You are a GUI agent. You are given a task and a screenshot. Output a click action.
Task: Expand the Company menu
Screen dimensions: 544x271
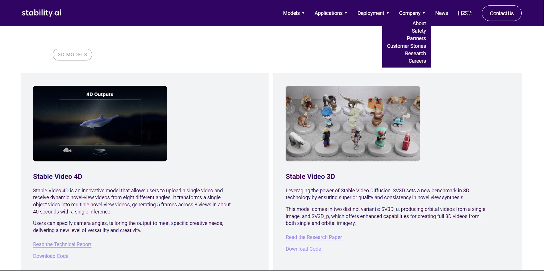click(412, 13)
